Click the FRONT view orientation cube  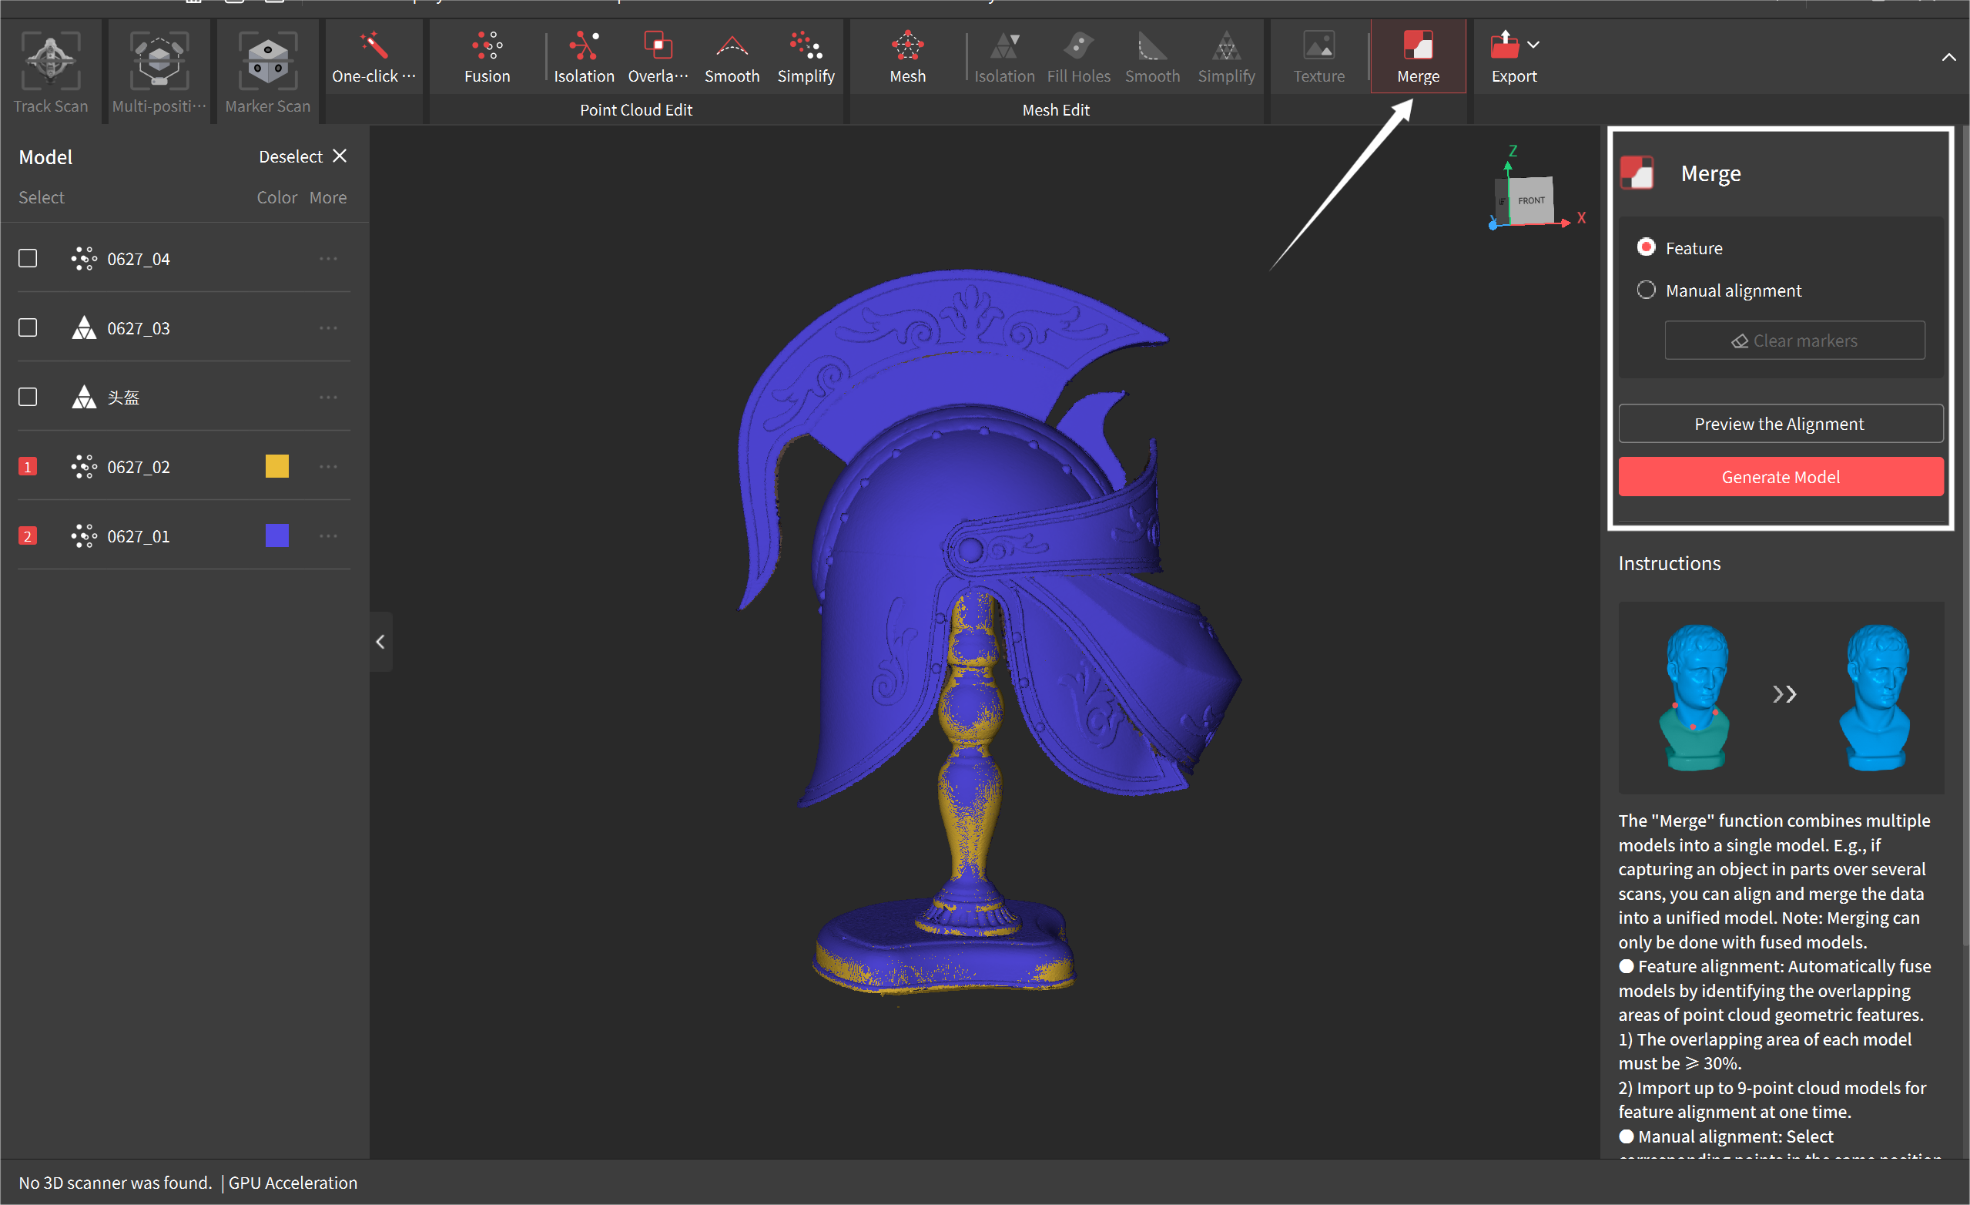tap(1530, 200)
